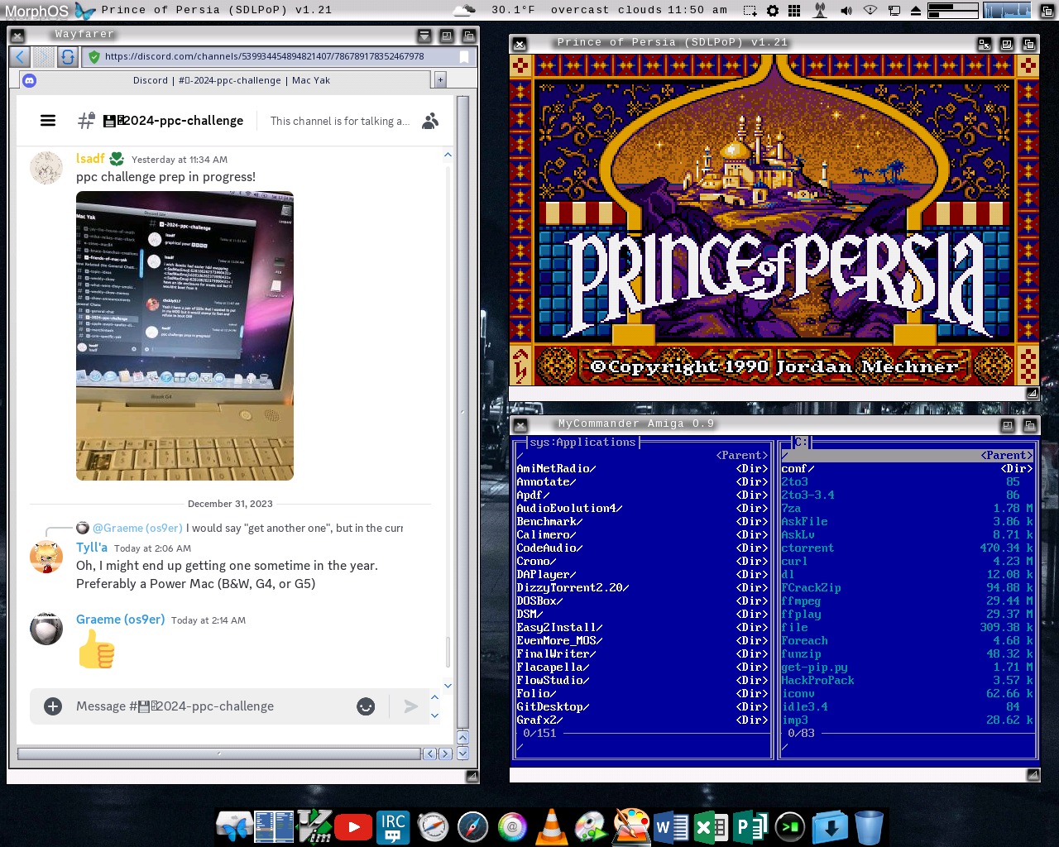Image resolution: width=1059 pixels, height=847 pixels.
Task: Reload the page in Wayfarer
Action: pyautogui.click(x=68, y=57)
